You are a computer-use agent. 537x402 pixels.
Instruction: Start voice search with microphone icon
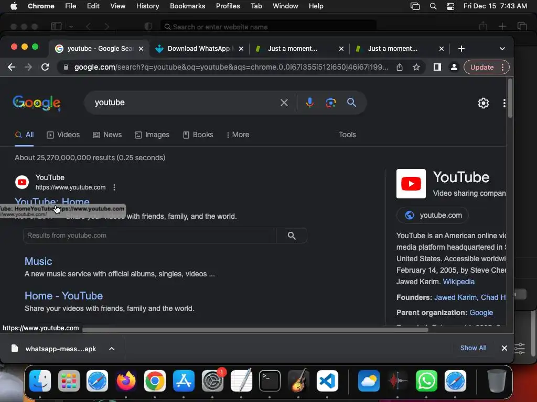coord(309,103)
